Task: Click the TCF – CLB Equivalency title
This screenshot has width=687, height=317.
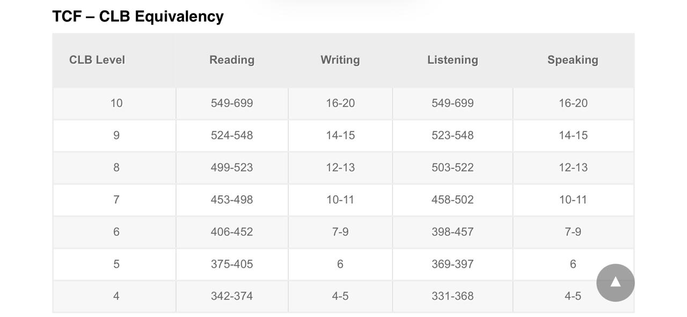Action: [137, 16]
